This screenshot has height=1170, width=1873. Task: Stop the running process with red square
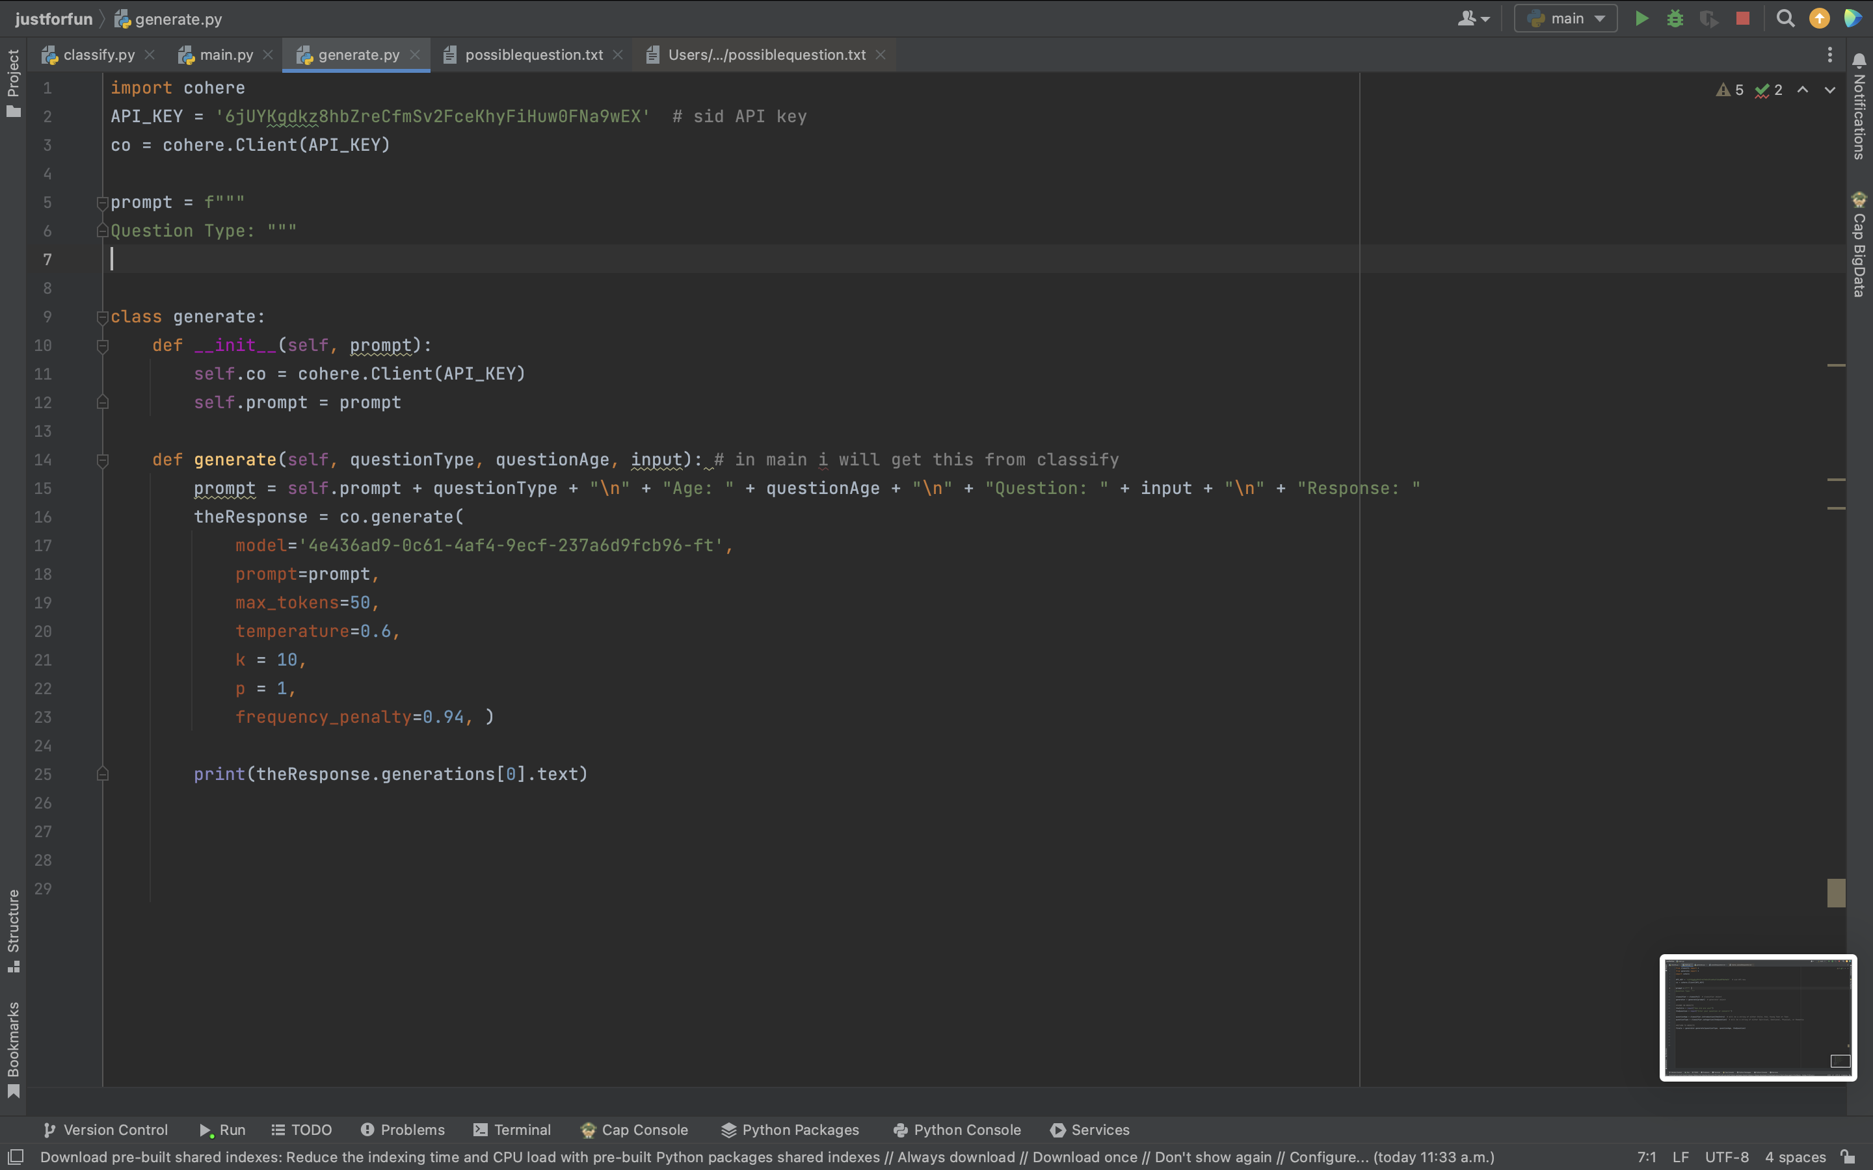tap(1742, 19)
